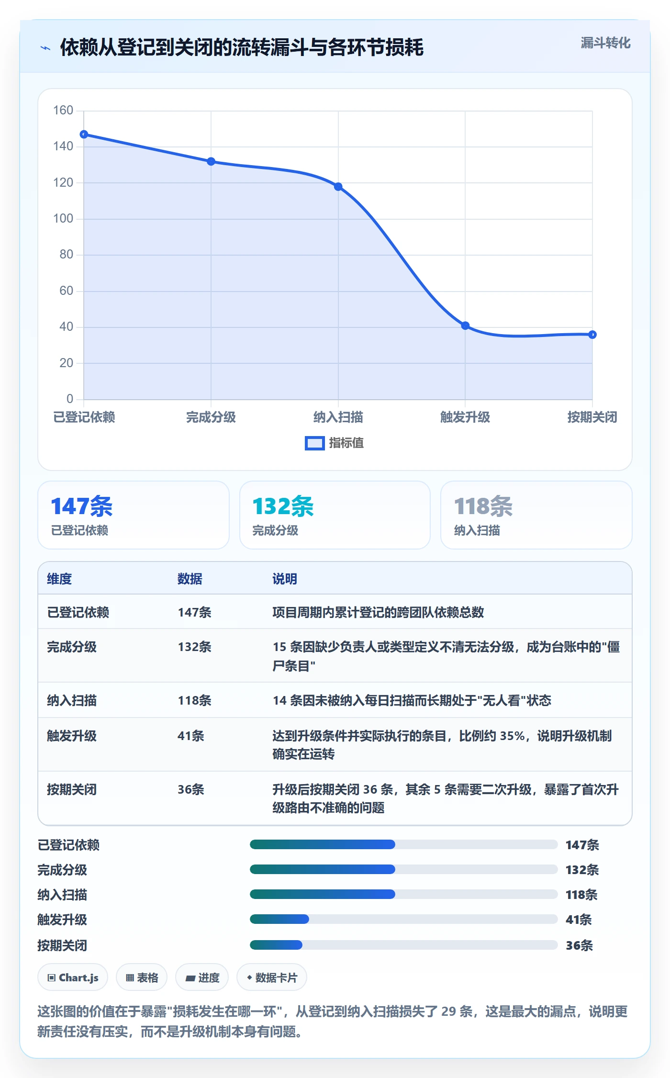Click the table description starting with 14 条因未被纳入

tap(412, 701)
